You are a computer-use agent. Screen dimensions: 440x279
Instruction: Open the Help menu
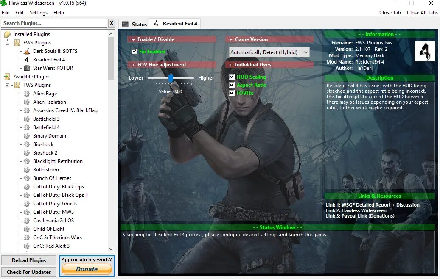point(59,13)
